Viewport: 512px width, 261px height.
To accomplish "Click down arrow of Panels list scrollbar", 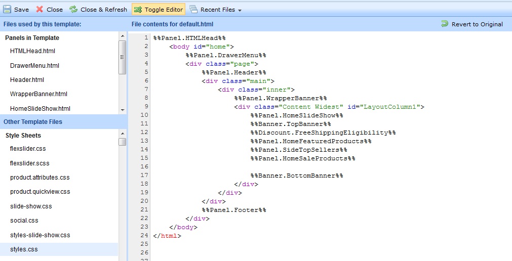I will click(122, 110).
